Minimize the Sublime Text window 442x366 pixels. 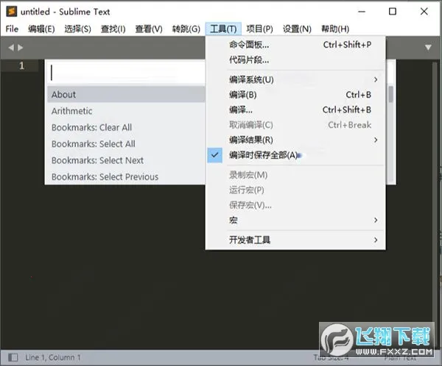tap(362, 12)
